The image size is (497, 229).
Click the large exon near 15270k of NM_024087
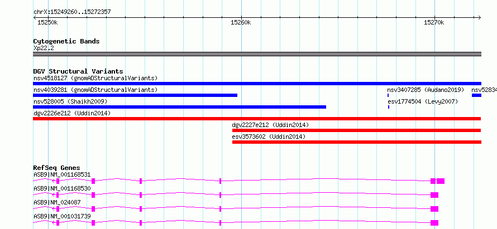tap(434, 209)
